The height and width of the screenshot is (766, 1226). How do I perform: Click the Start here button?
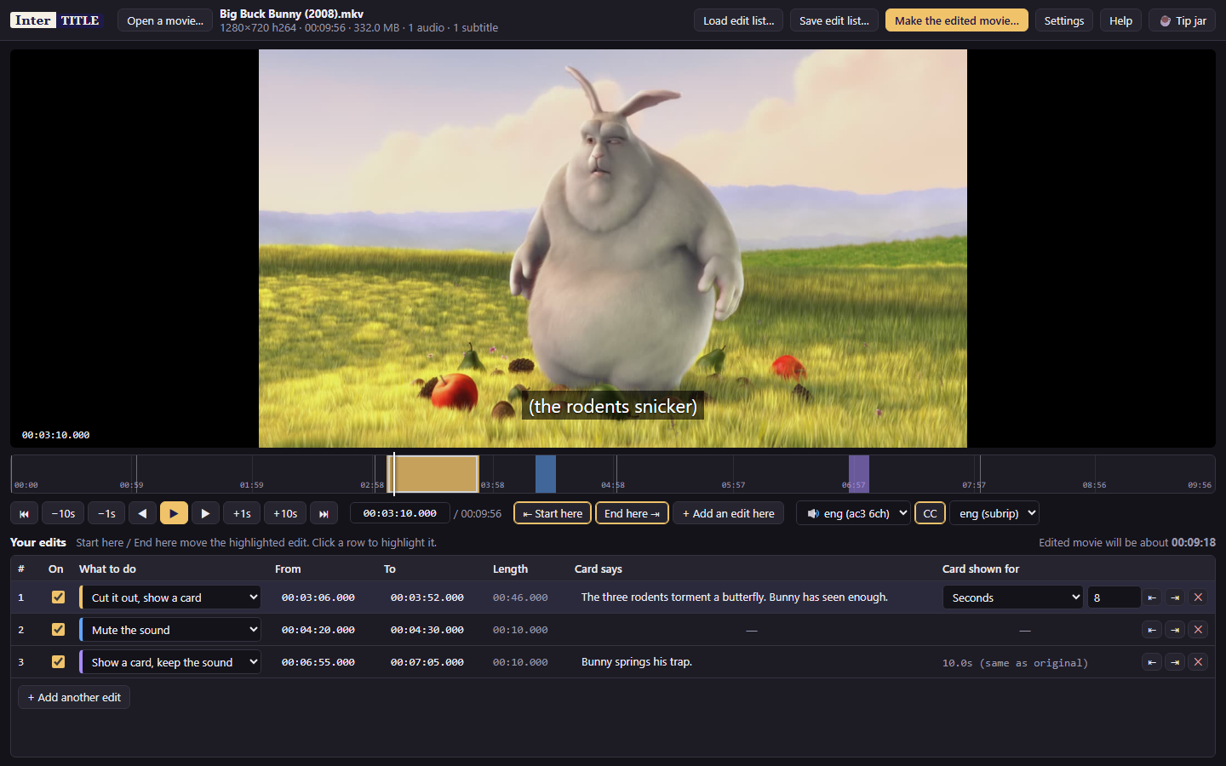[x=553, y=513]
